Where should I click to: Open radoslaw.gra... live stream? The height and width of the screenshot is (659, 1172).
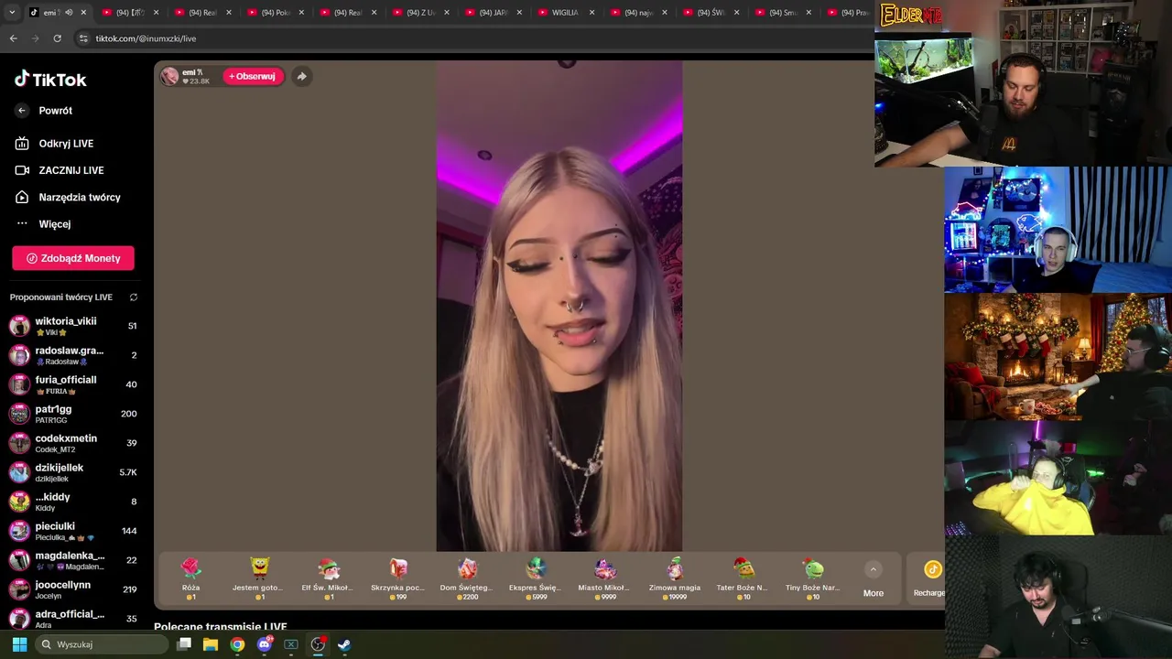73,355
